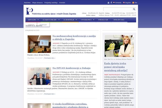Go to the Naslovna top link
162x108 pixels.
[x=27, y=3]
